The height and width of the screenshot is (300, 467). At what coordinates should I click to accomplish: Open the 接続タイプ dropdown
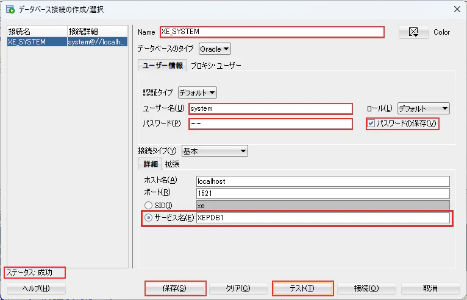click(215, 152)
